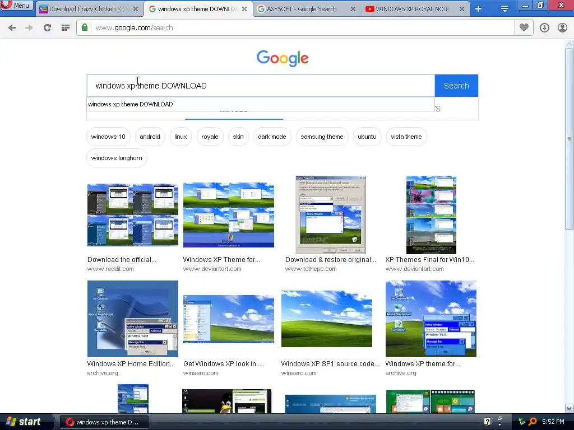This screenshot has width=574, height=430.
Task: Click the vertical scrollbar thumb
Action: pos(570,139)
